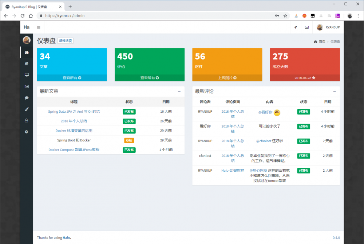Open the Dashboard icon in the sidebar

(26, 52)
